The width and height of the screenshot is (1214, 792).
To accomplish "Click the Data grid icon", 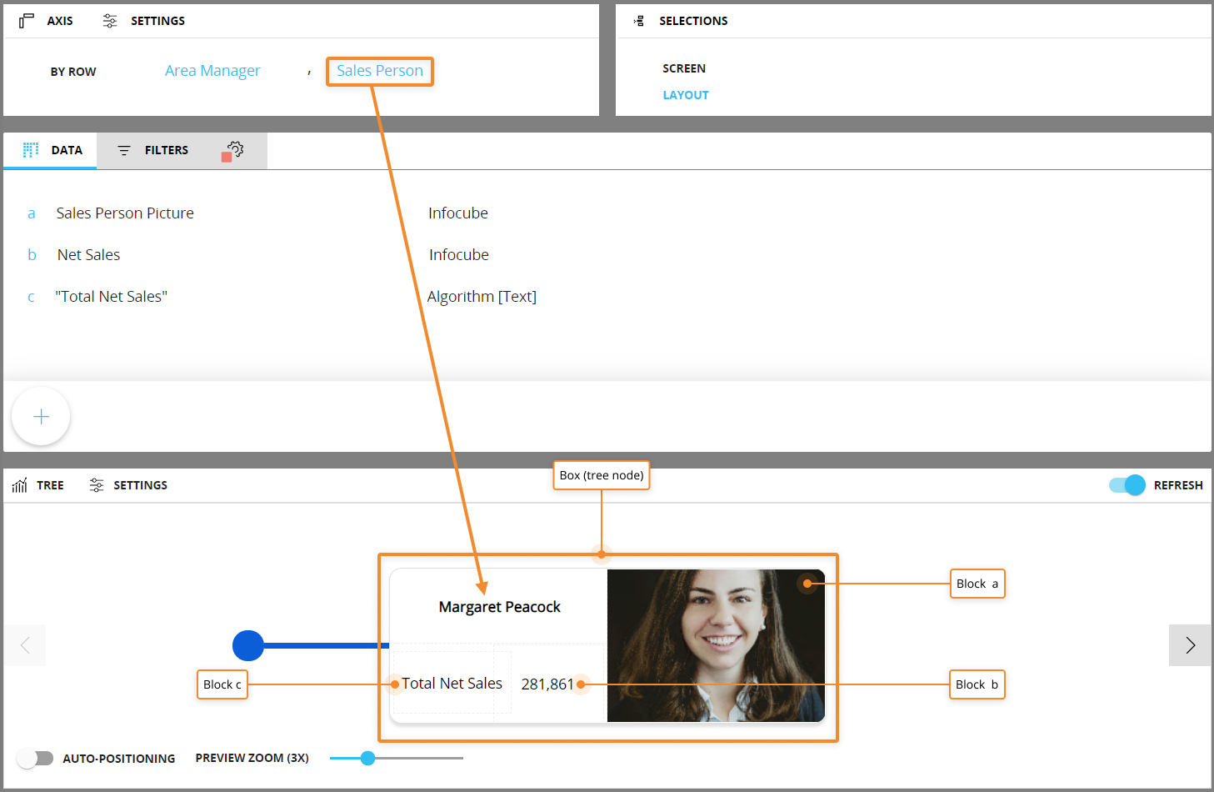I will (31, 150).
